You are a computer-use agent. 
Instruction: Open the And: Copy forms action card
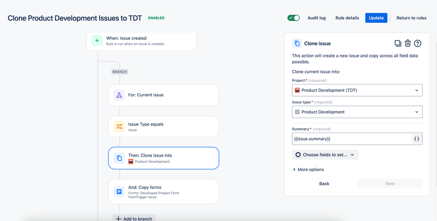coord(164,192)
